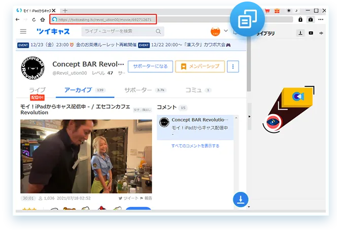Open Concept BAR Revolutio… commenter avatar
Viewport: 337px width, 235px height.
click(164, 122)
